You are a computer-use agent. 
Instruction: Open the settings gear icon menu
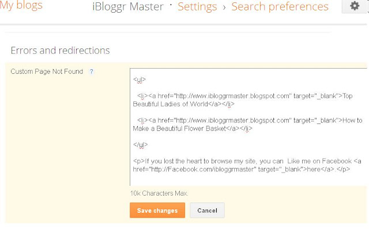point(355,6)
